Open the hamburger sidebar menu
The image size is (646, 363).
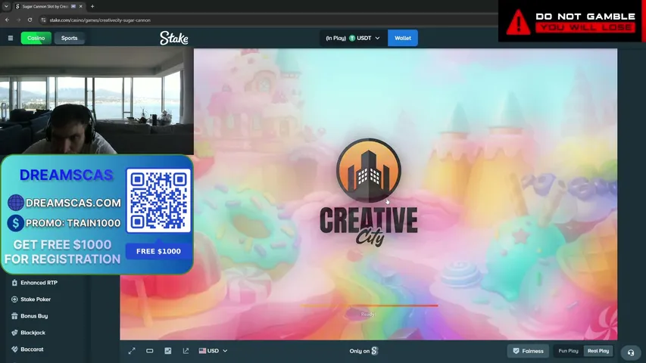pos(11,38)
